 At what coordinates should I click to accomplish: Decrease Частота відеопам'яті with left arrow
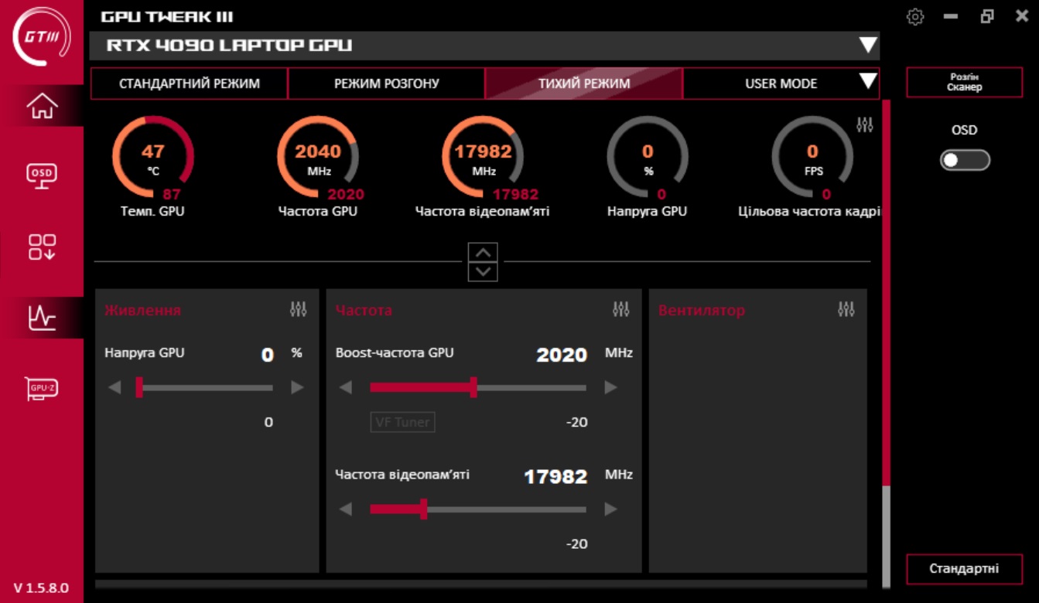[346, 509]
